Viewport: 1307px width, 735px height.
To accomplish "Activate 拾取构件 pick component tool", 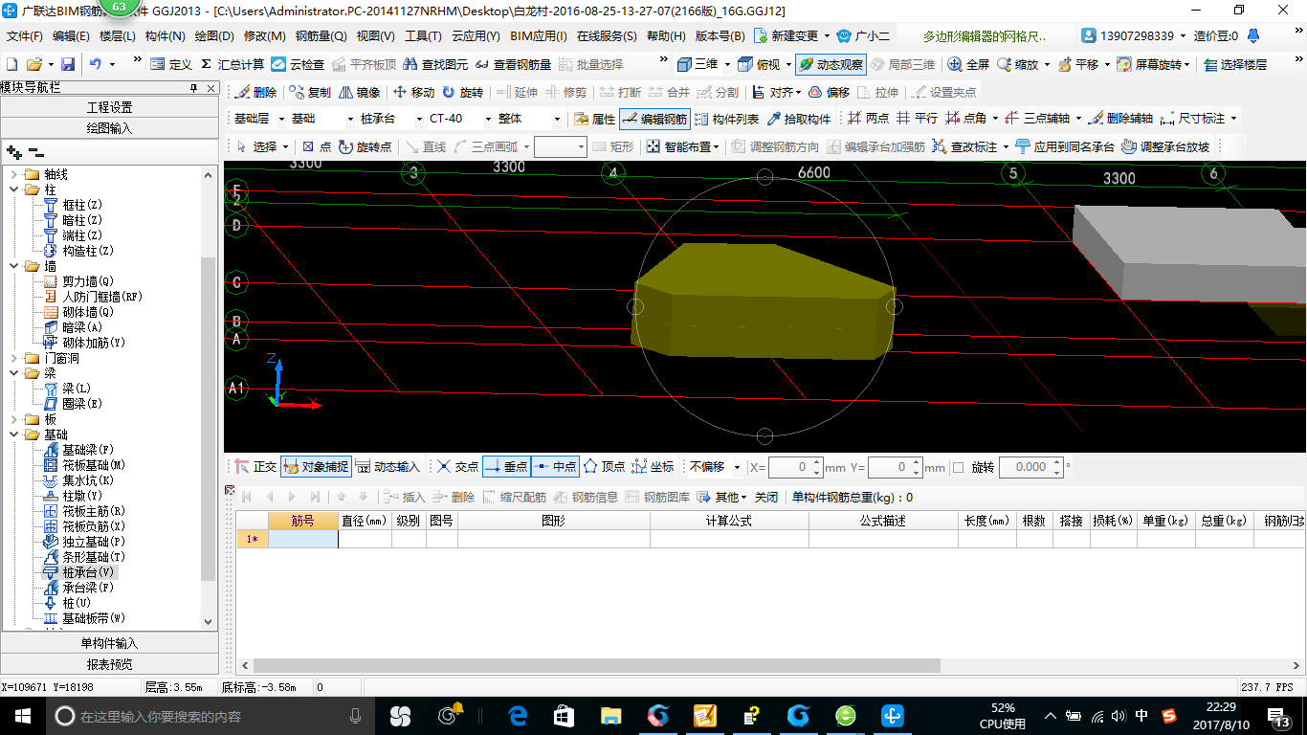I will (x=799, y=119).
